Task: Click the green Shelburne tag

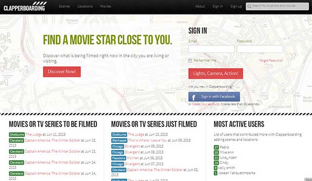Action: tap(17, 135)
